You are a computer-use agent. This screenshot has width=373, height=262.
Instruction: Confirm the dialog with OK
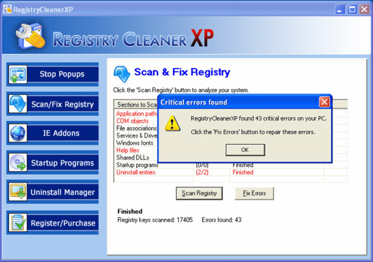[245, 150]
